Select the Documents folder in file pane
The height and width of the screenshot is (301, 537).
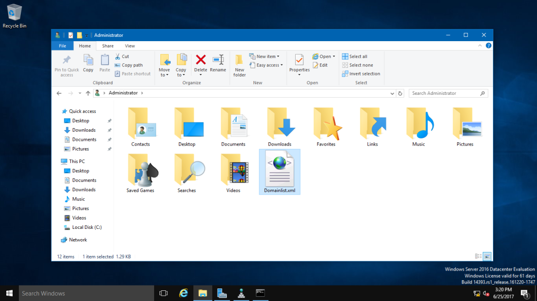click(x=233, y=127)
